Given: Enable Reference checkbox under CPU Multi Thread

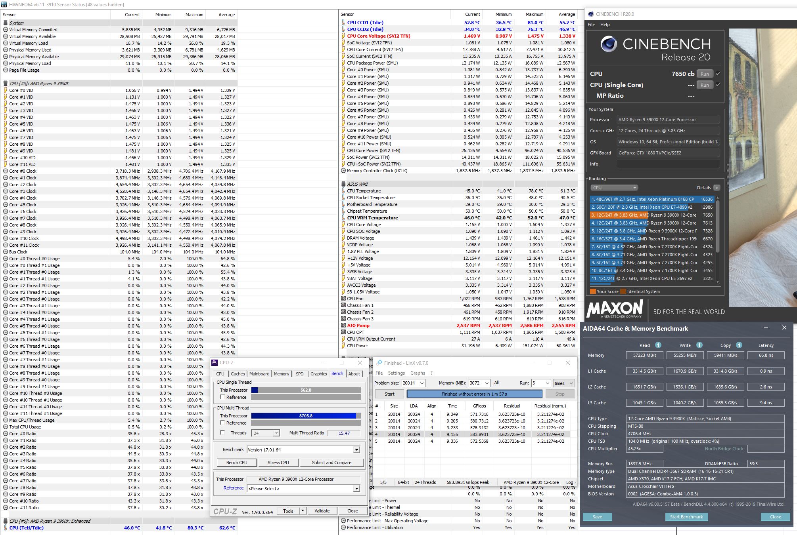Looking at the screenshot, I should pyautogui.click(x=223, y=423).
